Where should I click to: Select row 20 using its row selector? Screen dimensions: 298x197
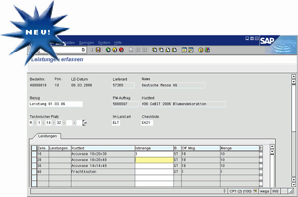pos(34,160)
